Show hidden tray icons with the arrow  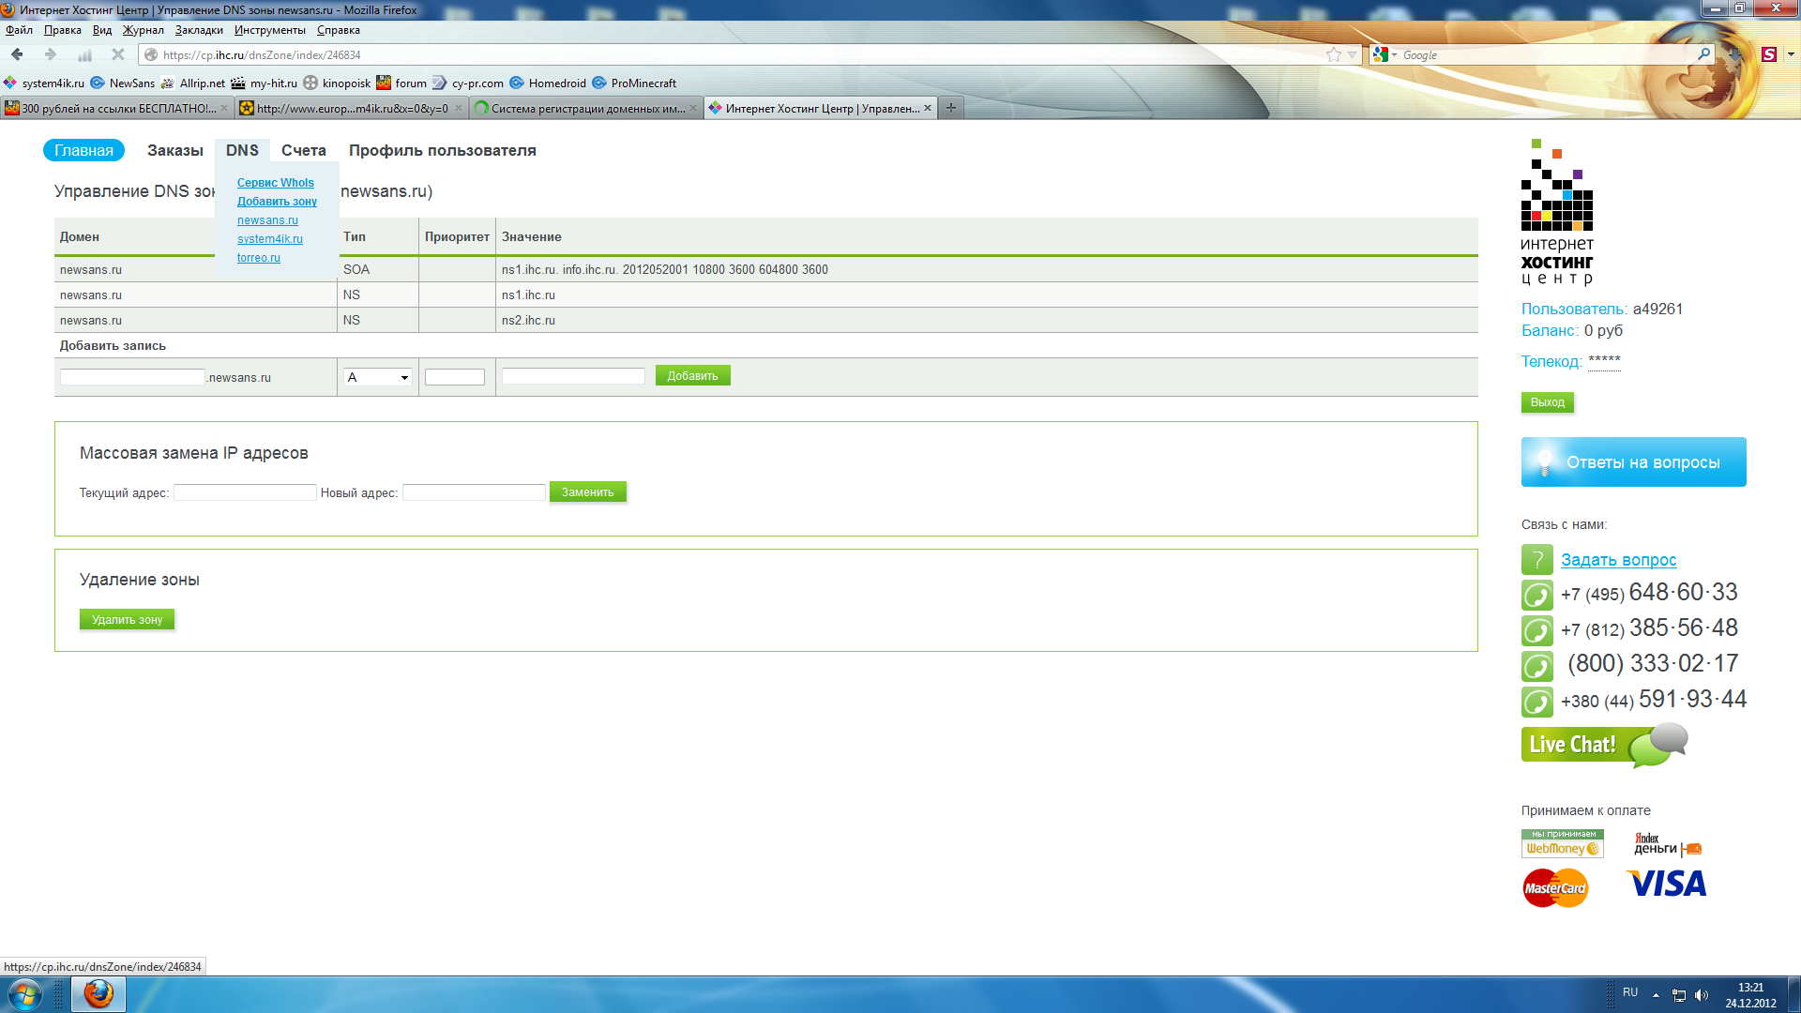1656,995
